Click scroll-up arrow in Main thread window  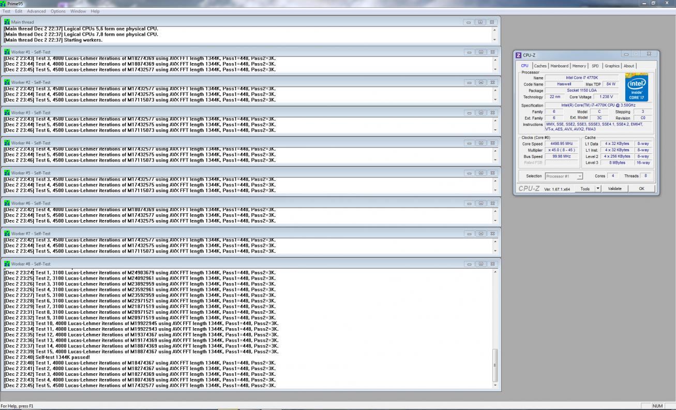tap(494, 30)
